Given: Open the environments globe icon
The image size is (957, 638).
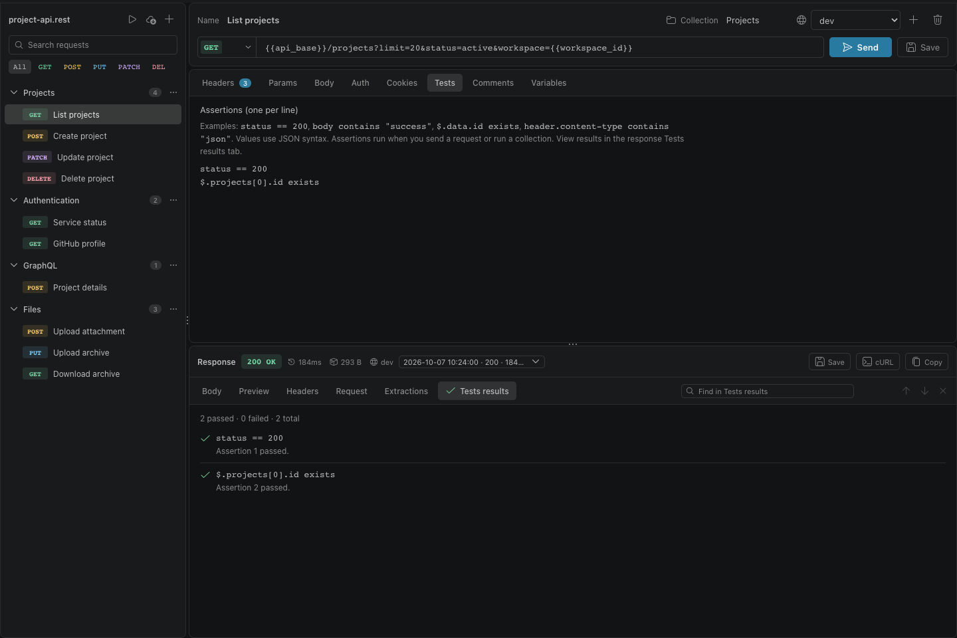Looking at the screenshot, I should click(x=801, y=20).
